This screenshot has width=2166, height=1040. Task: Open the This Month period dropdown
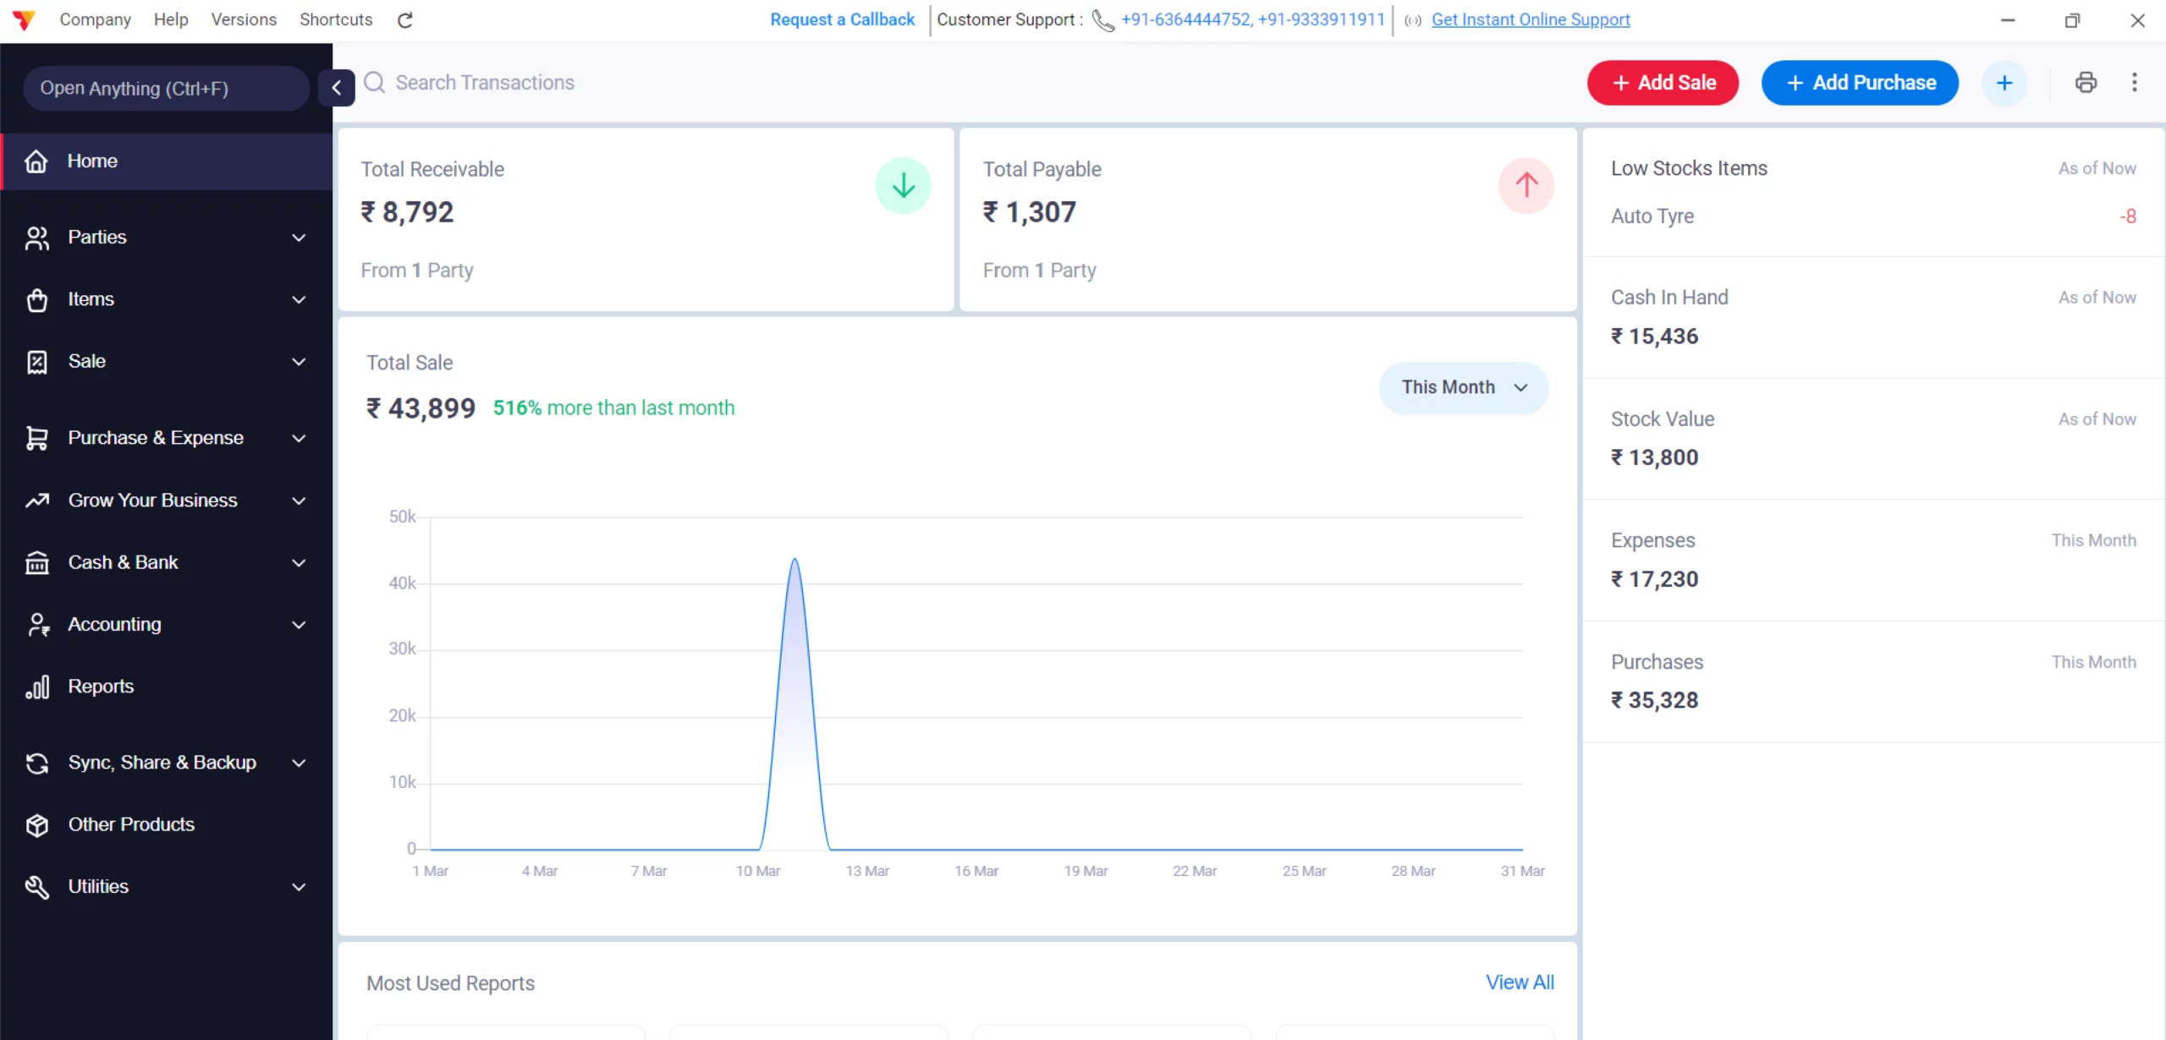1463,387
